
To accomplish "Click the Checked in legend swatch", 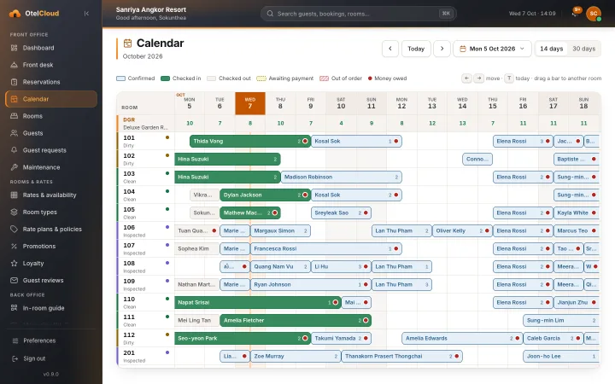I will (165, 79).
